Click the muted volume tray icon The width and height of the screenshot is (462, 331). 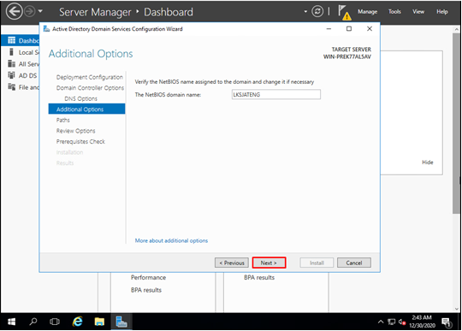click(402, 322)
